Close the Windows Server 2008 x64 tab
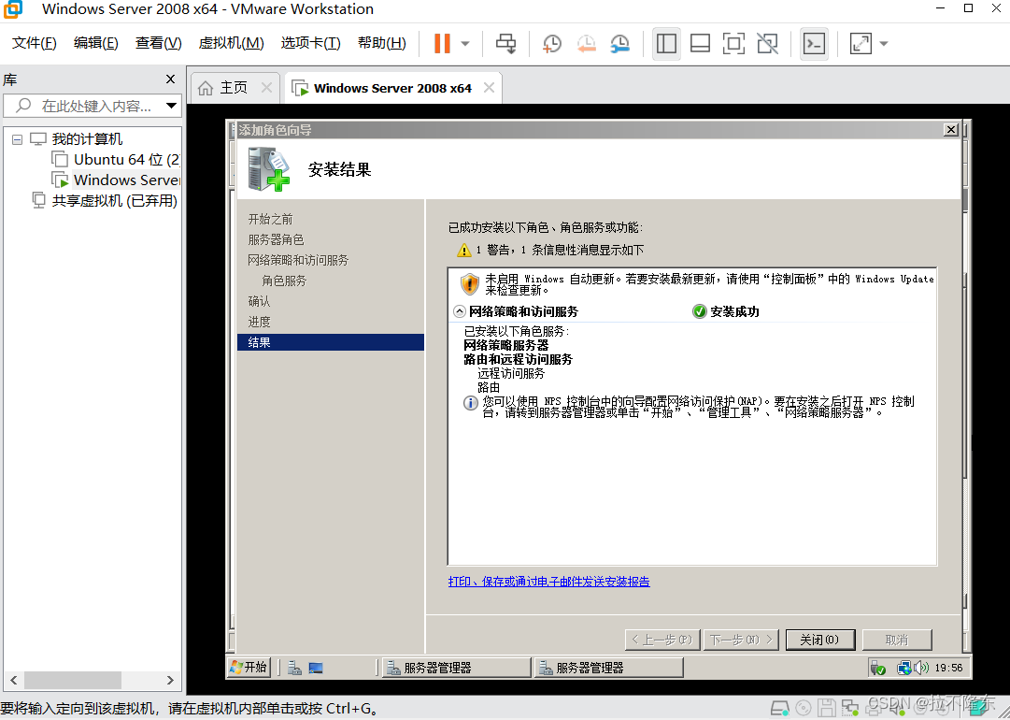Image resolution: width=1010 pixels, height=720 pixels. 489,88
